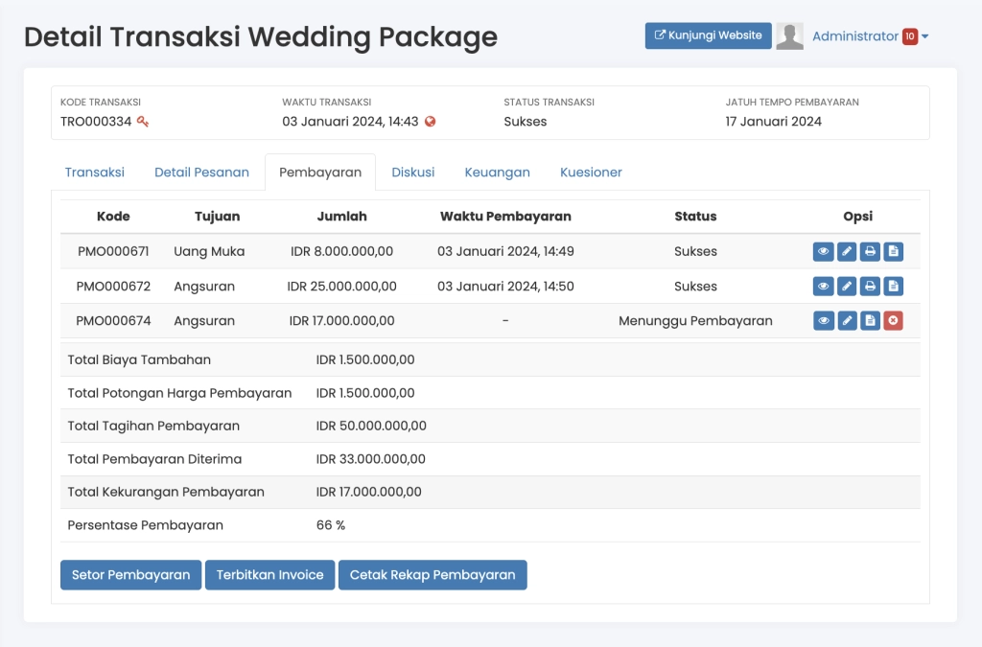Print receipt for payment PMO000672
The height and width of the screenshot is (647, 982).
coord(870,287)
